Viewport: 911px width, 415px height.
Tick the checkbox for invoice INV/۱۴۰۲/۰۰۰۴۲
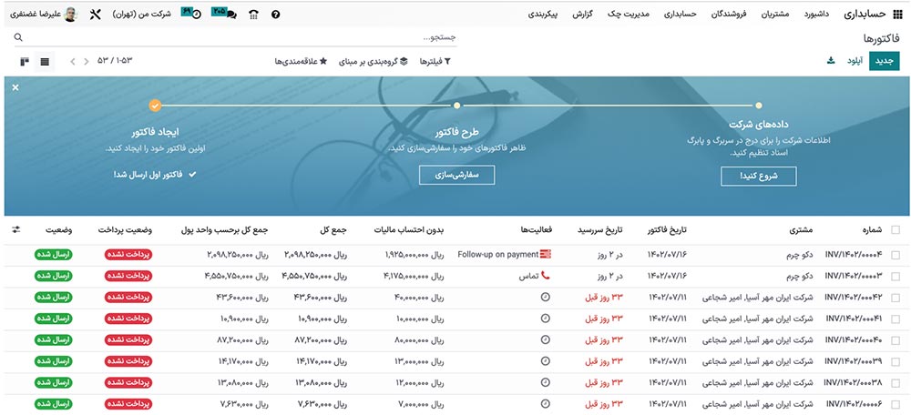(896, 298)
